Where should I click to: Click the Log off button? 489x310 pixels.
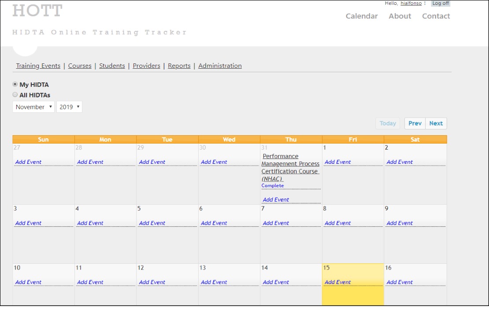point(441,4)
